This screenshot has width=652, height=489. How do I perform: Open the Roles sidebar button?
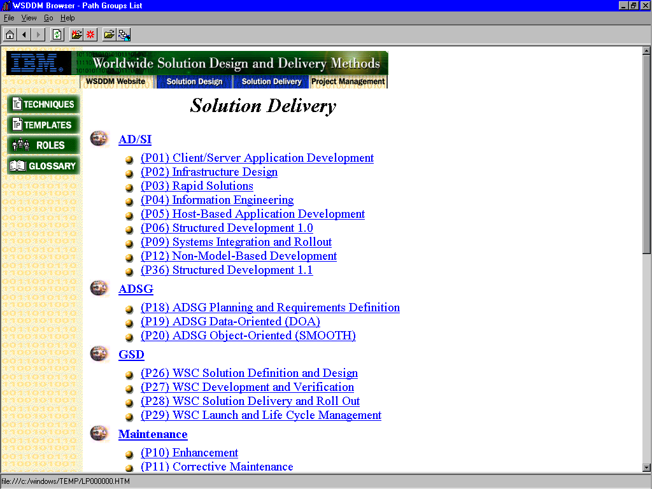[43, 145]
